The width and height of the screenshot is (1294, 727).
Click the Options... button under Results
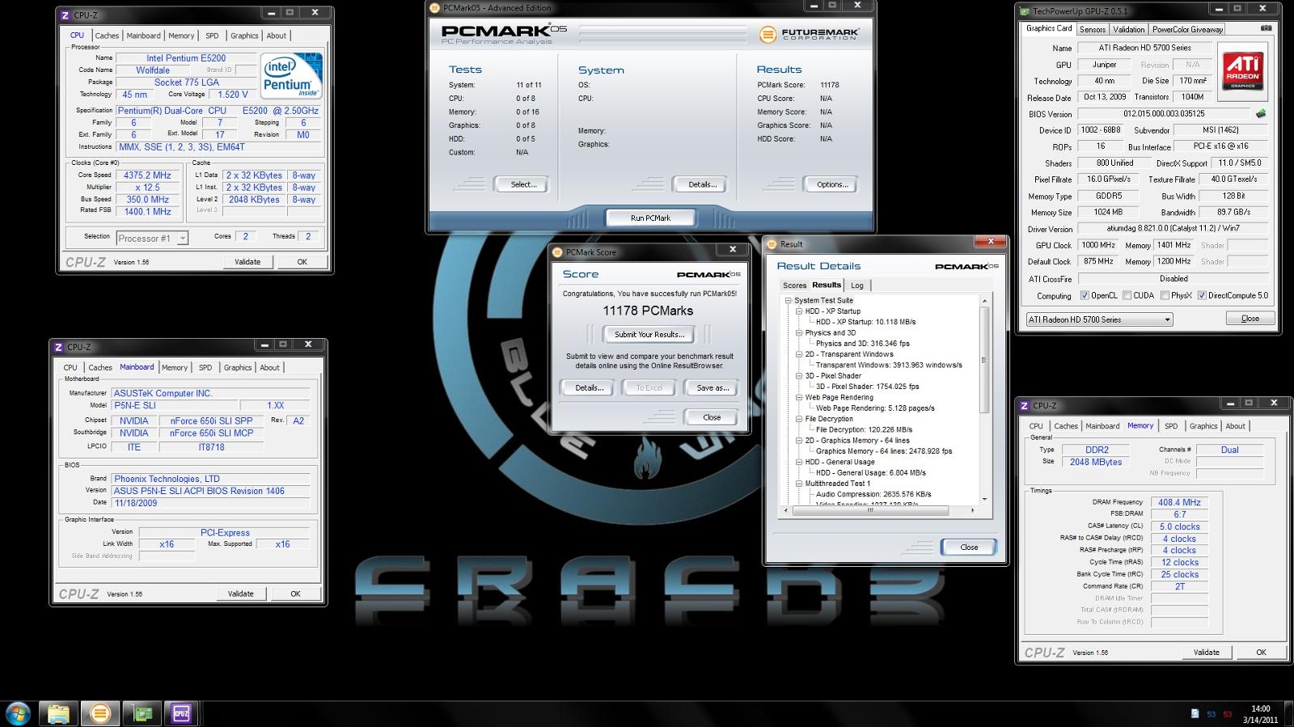(x=832, y=185)
